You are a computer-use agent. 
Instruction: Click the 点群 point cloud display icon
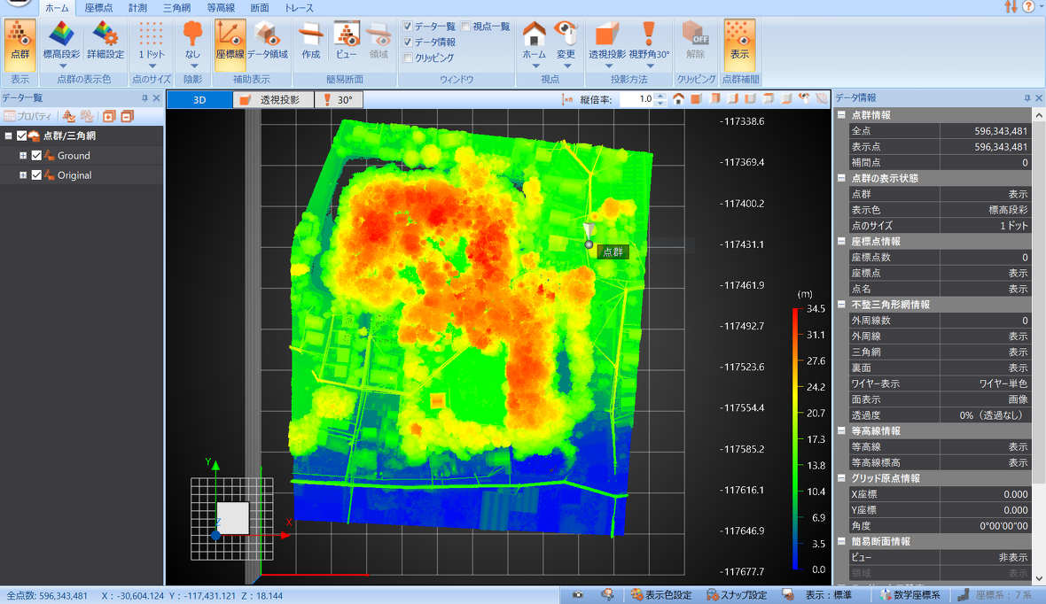coord(20,42)
